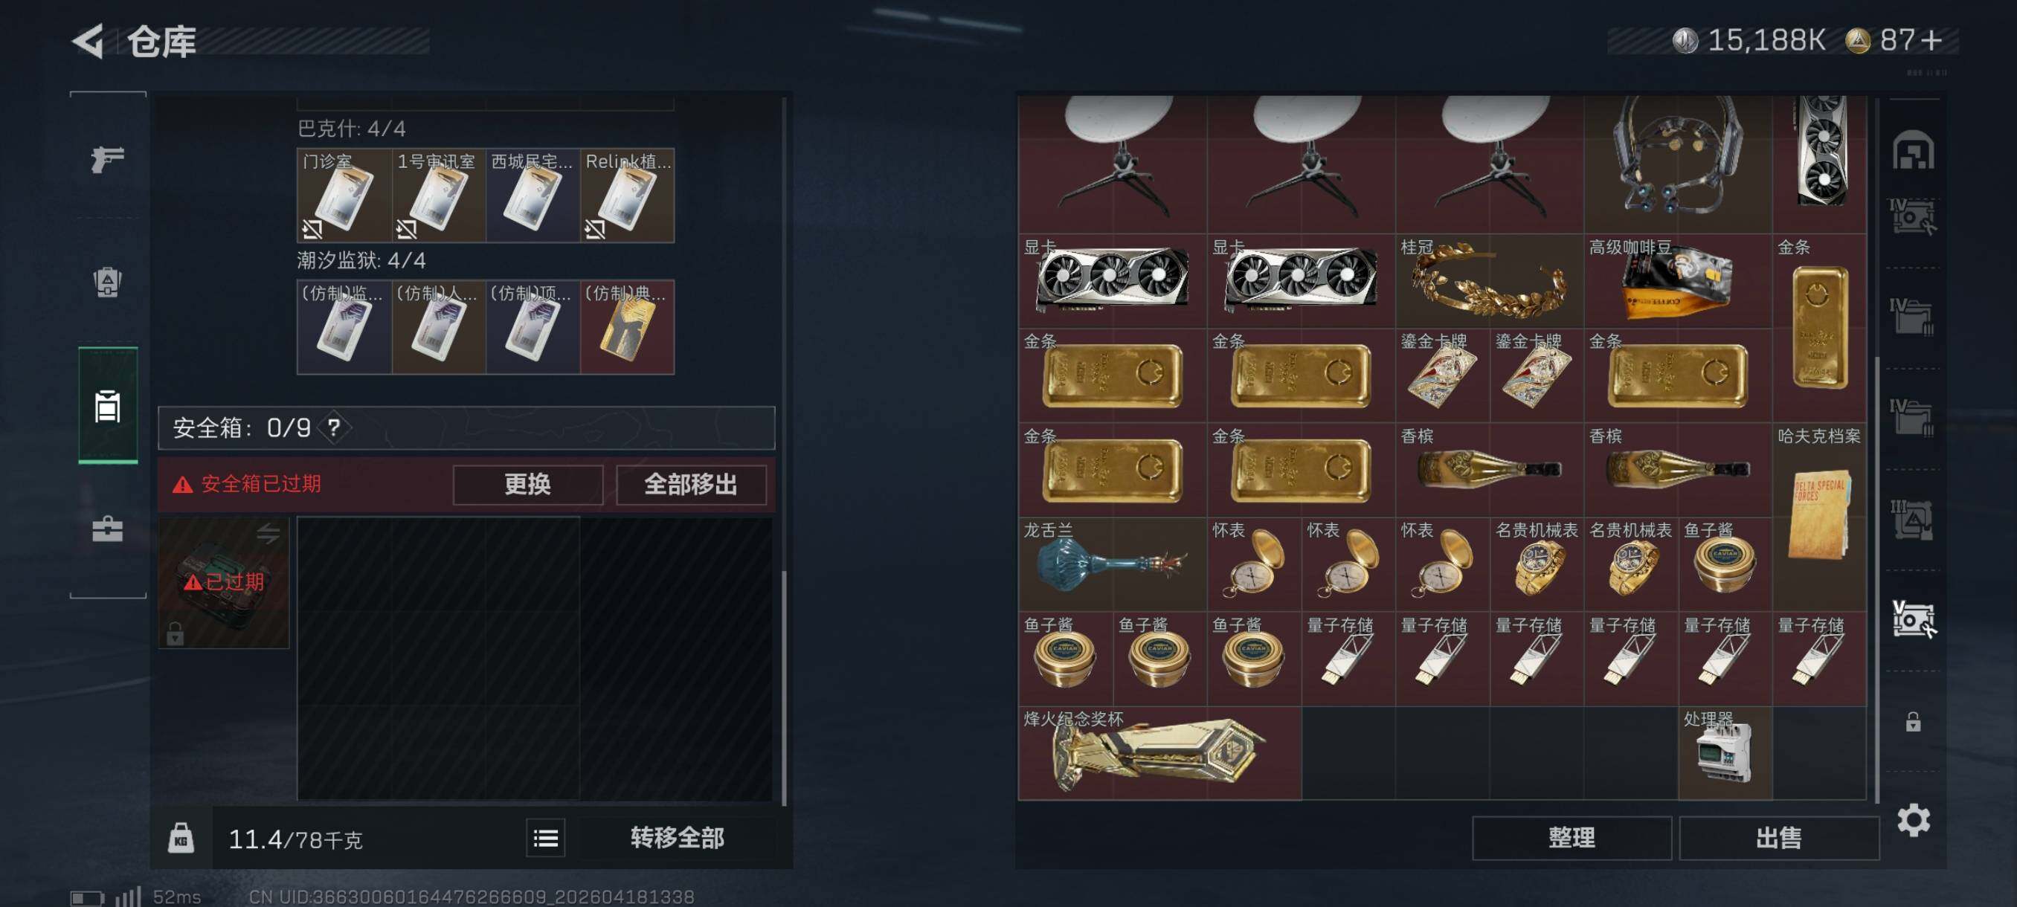Click the 更换 button
Screen dimensions: 2017x907
528,485
